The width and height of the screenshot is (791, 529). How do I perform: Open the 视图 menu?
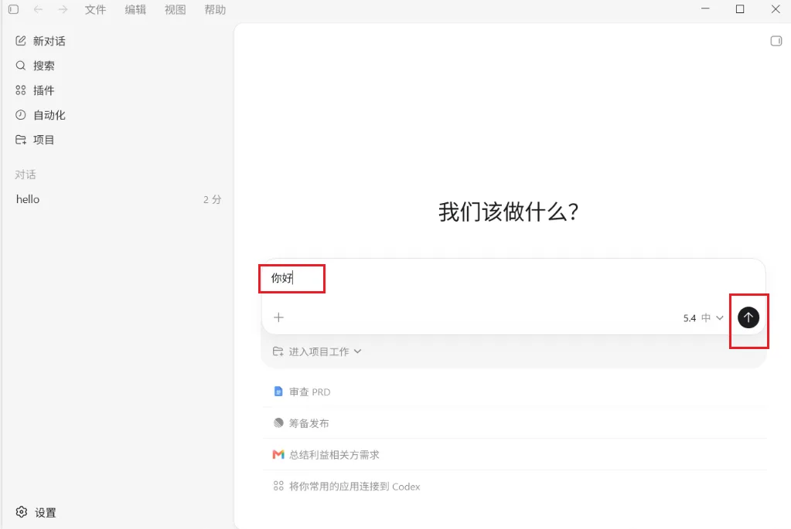tap(175, 9)
